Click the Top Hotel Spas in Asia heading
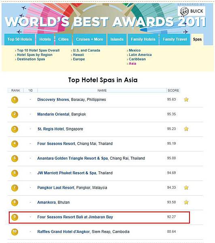The height and width of the screenshot is (243, 215). [103, 80]
